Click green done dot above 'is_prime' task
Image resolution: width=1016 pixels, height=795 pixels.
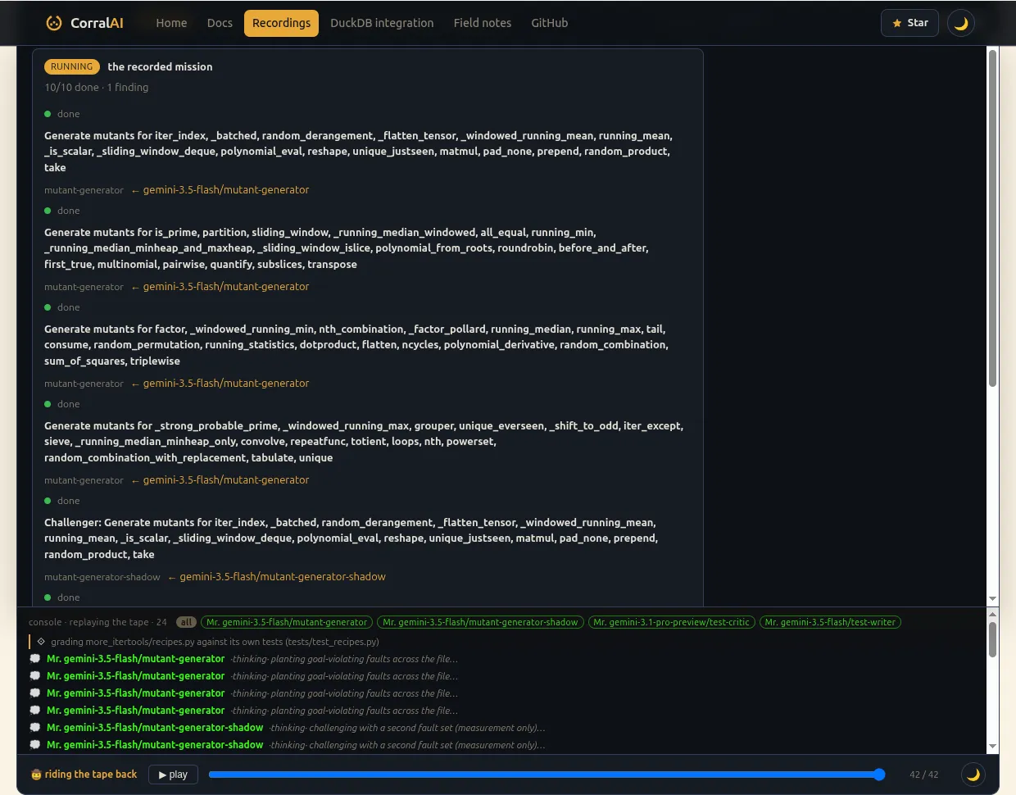48,211
